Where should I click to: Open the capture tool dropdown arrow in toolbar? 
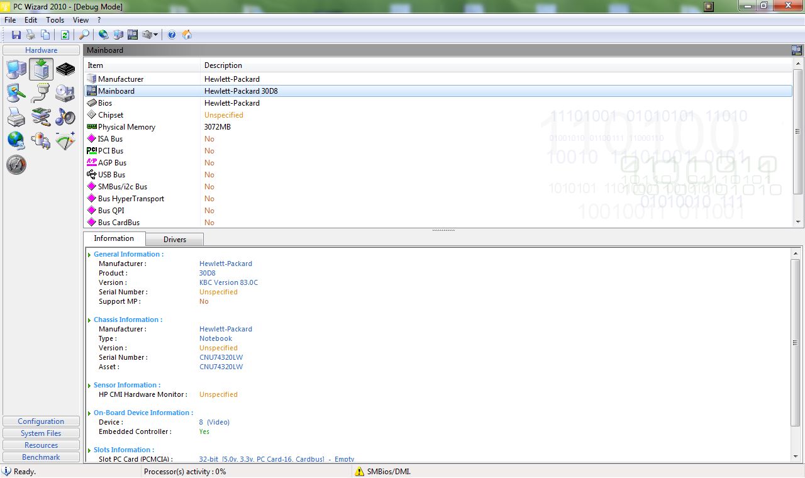pos(155,35)
